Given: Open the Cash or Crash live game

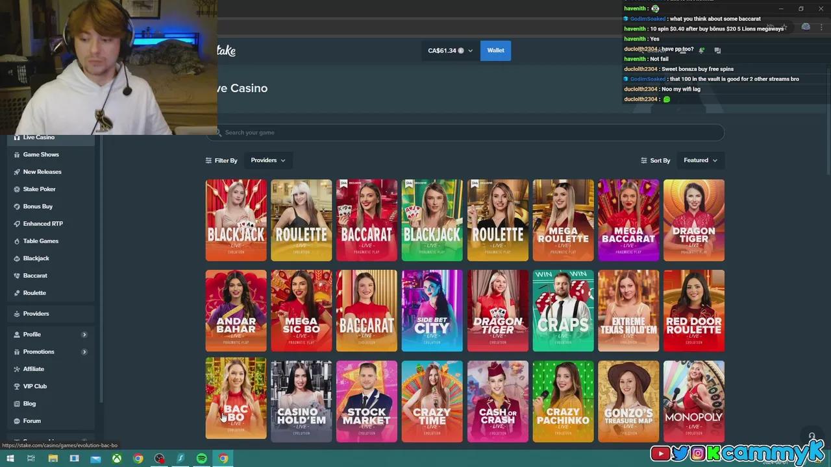Looking at the screenshot, I should (x=497, y=401).
